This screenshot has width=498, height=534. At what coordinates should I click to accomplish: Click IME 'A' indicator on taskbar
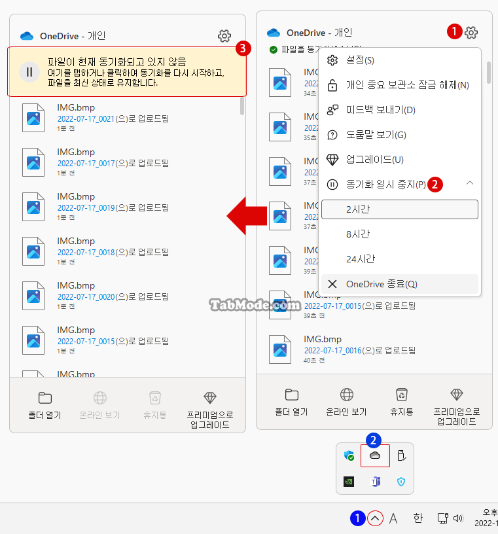(x=393, y=519)
